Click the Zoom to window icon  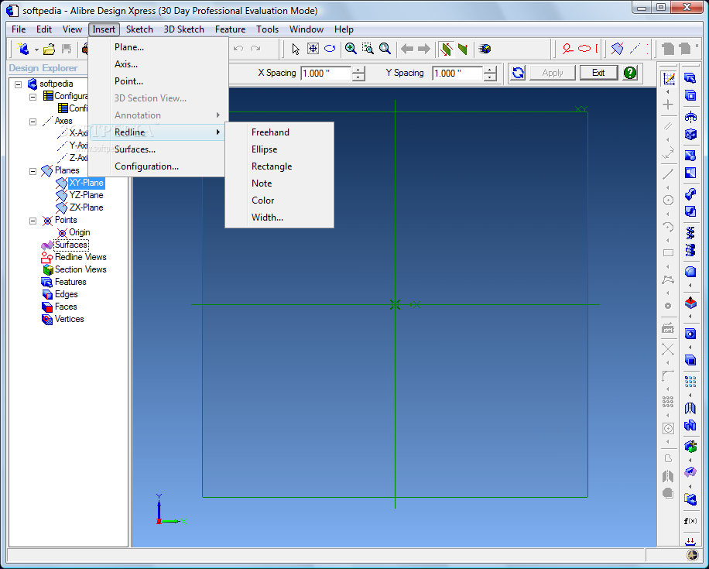[368, 49]
